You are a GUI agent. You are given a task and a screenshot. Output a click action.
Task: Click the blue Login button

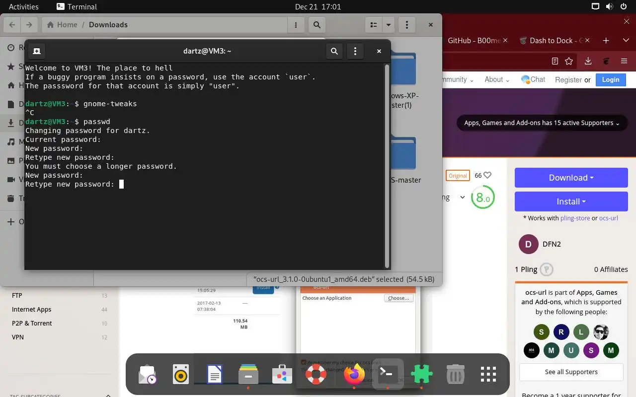point(611,79)
